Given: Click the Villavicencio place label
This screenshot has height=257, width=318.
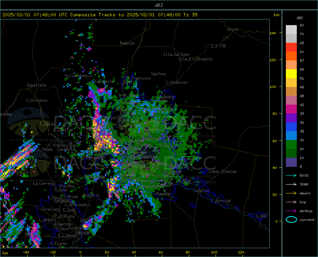Looking at the screenshot, I should pos(78,76).
